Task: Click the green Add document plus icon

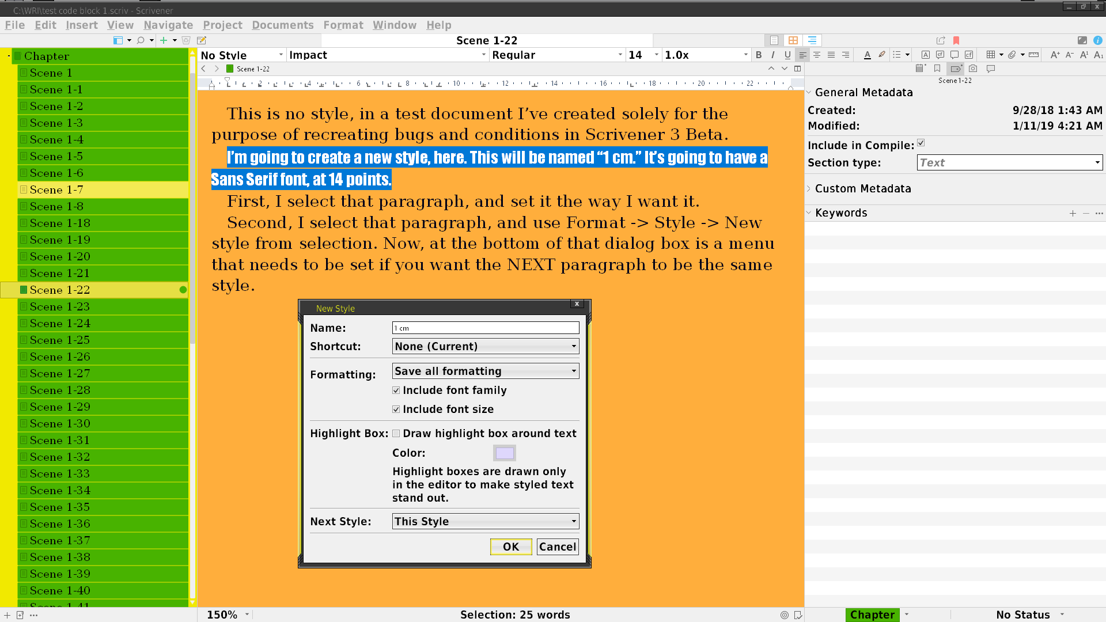Action: (164, 40)
